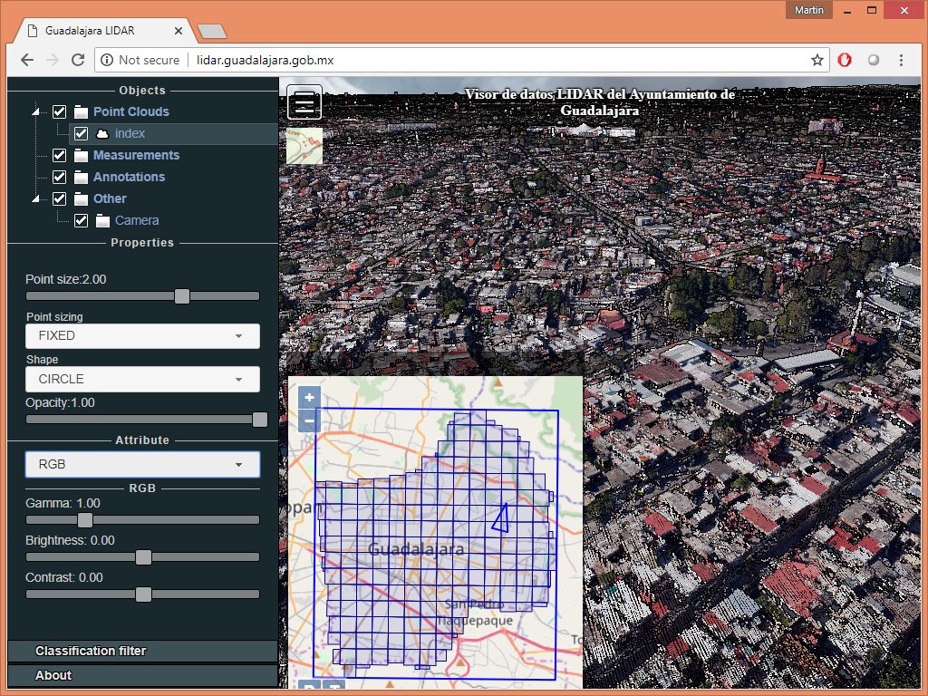
Task: Zoom in on the overview map
Action: pos(309,398)
